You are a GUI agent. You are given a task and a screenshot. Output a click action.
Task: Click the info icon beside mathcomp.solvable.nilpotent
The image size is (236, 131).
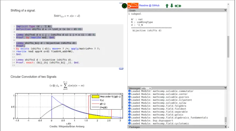(129, 100)
